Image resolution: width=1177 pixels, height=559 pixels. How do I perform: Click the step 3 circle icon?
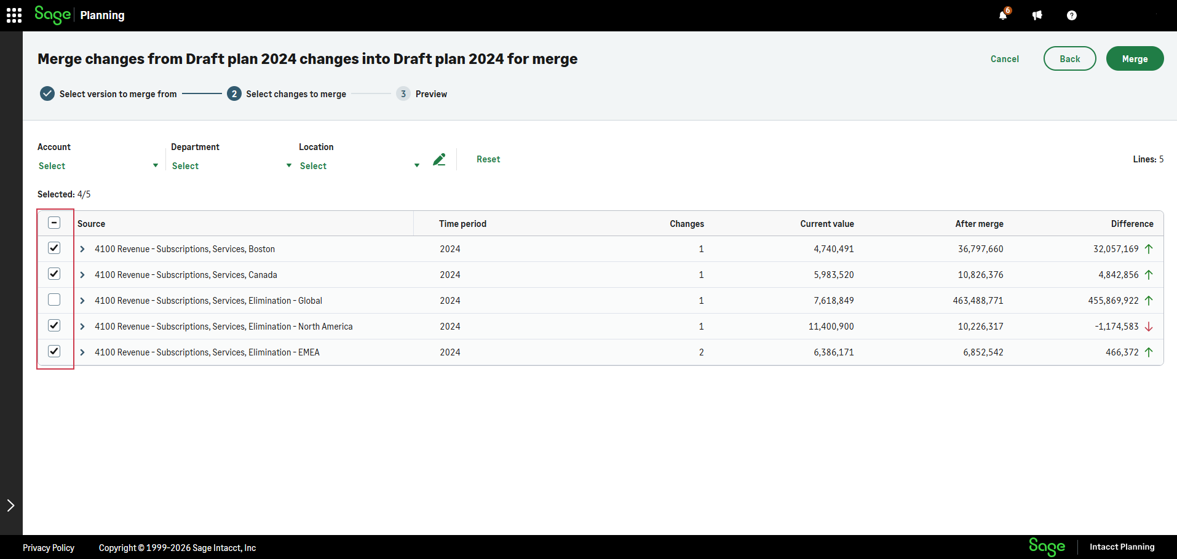pyautogui.click(x=403, y=93)
